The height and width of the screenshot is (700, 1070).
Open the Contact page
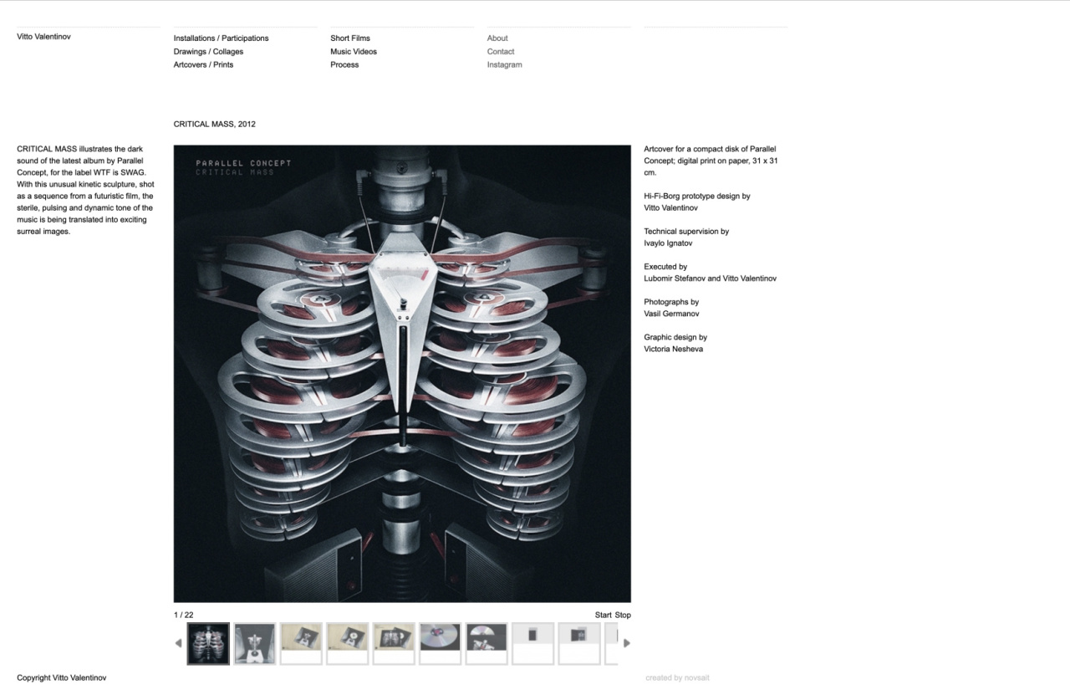pos(501,52)
